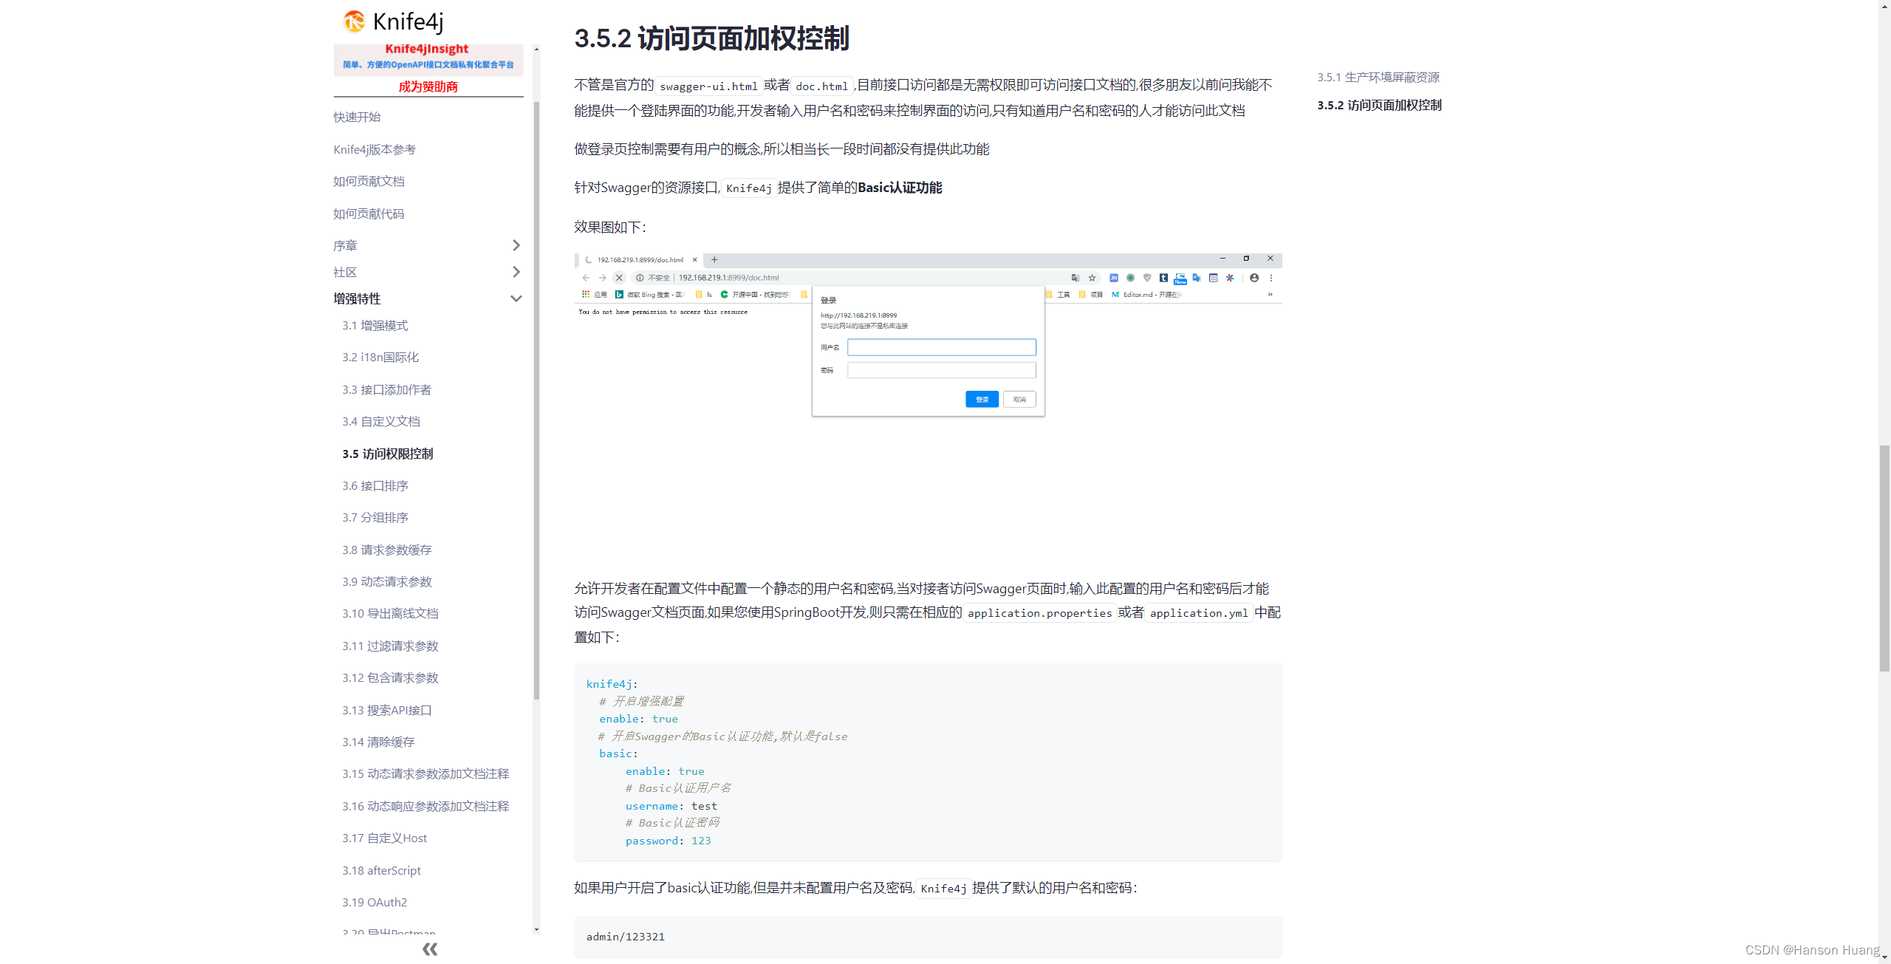Image resolution: width=1891 pixels, height=964 pixels.
Task: Open 如何贡献文档 page
Action: tap(369, 181)
